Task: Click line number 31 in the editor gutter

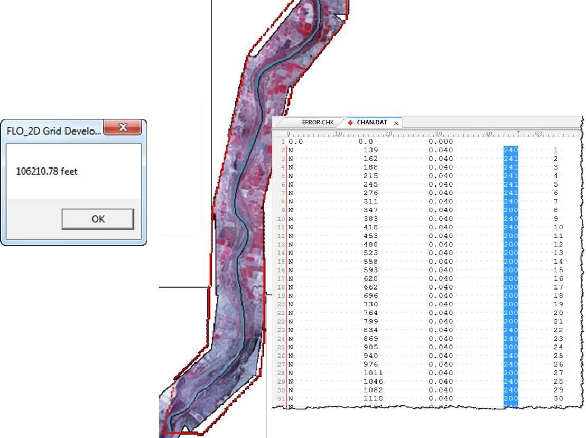Action: point(281,398)
